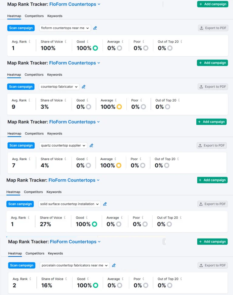
Task: Click edit pencil next to 'countertop fabricator' keyword
Action: [x=84, y=87]
